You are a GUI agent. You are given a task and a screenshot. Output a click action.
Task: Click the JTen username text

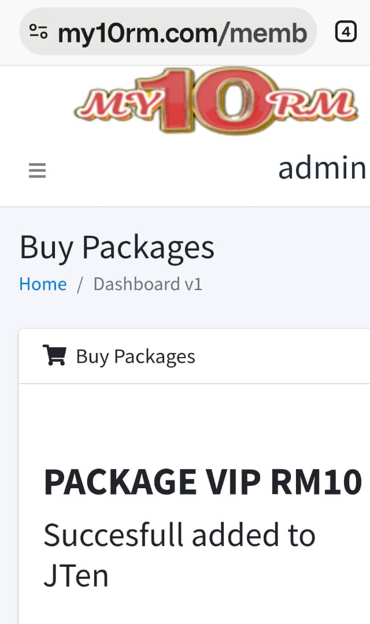[76, 575]
